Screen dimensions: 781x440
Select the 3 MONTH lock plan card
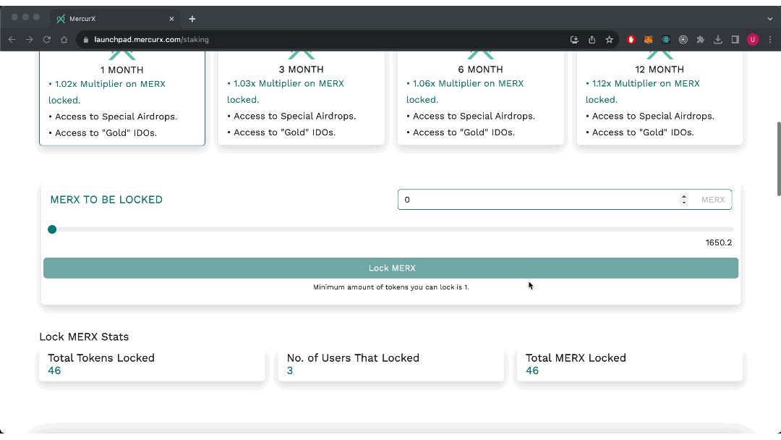click(302, 98)
